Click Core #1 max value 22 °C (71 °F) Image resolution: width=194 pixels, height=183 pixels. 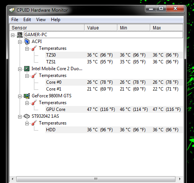click(166, 89)
